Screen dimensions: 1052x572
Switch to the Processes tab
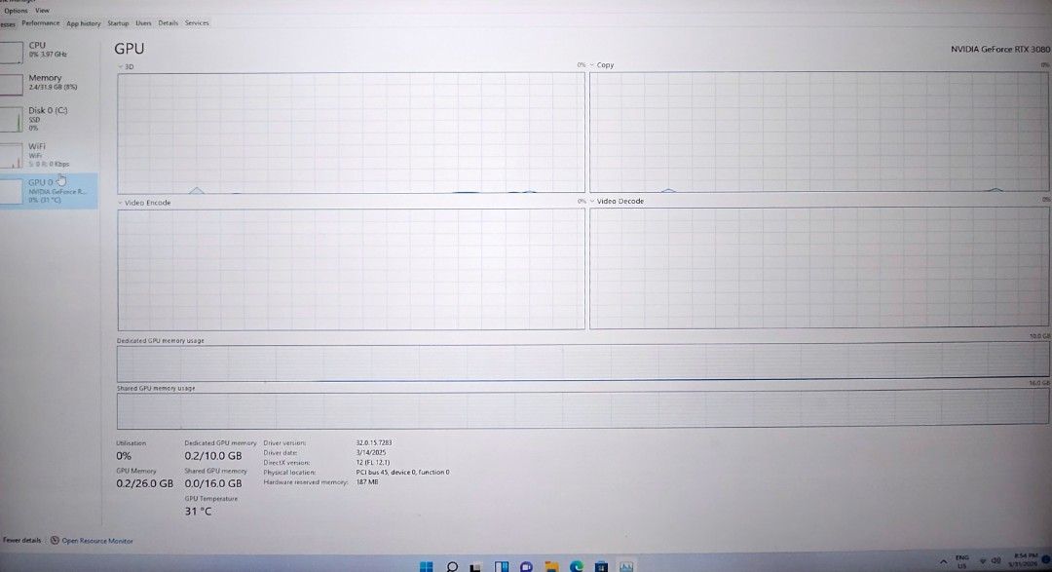8,24
